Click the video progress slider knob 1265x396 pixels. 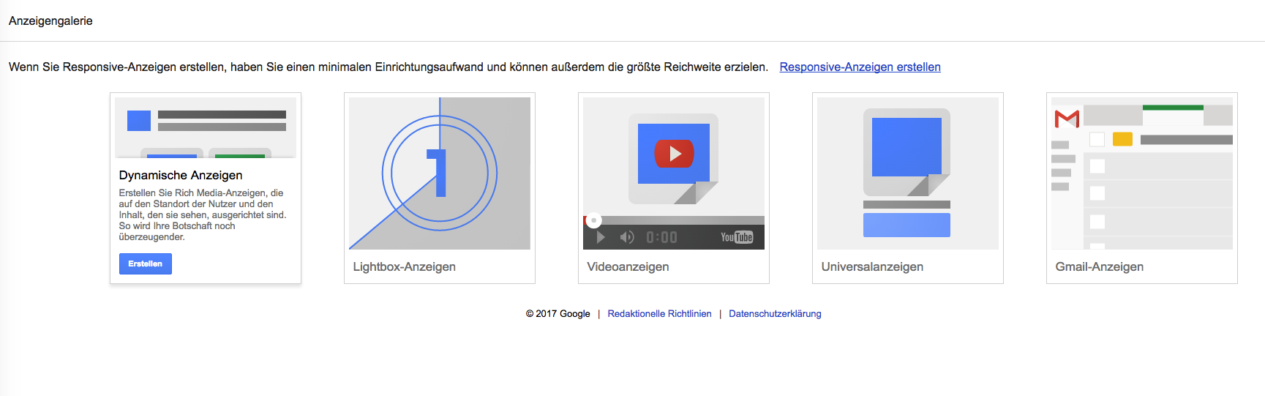[x=594, y=220]
